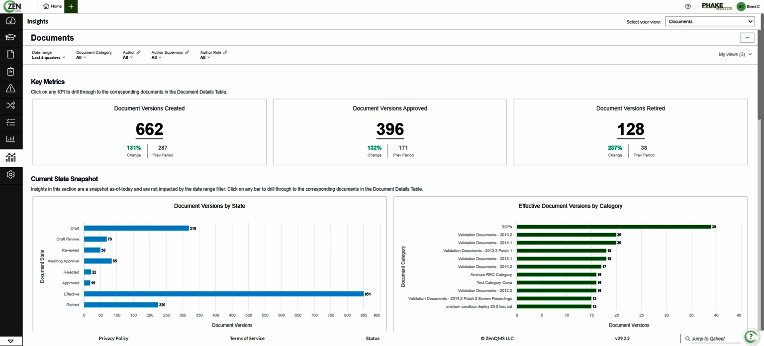
Task: Open the training graduation cap icon
Action: click(x=11, y=37)
